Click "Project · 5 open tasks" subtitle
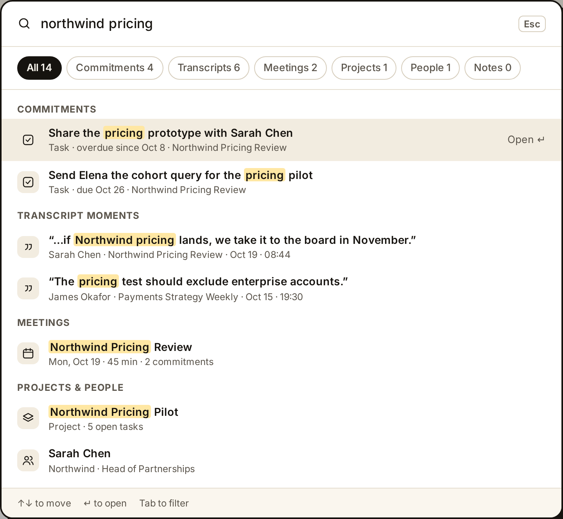The height and width of the screenshot is (519, 563). [96, 427]
